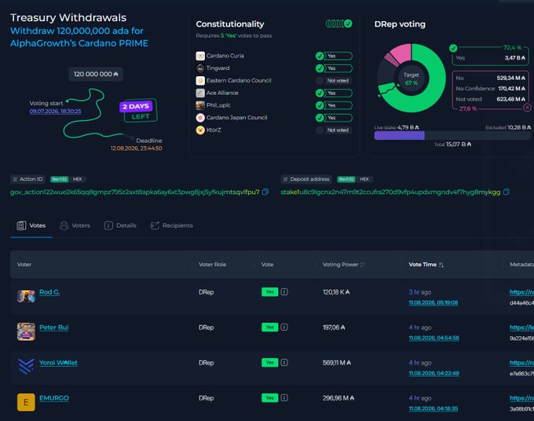Open the stake1u8c9 deposit address link
The image size is (534, 421).
[390, 192]
